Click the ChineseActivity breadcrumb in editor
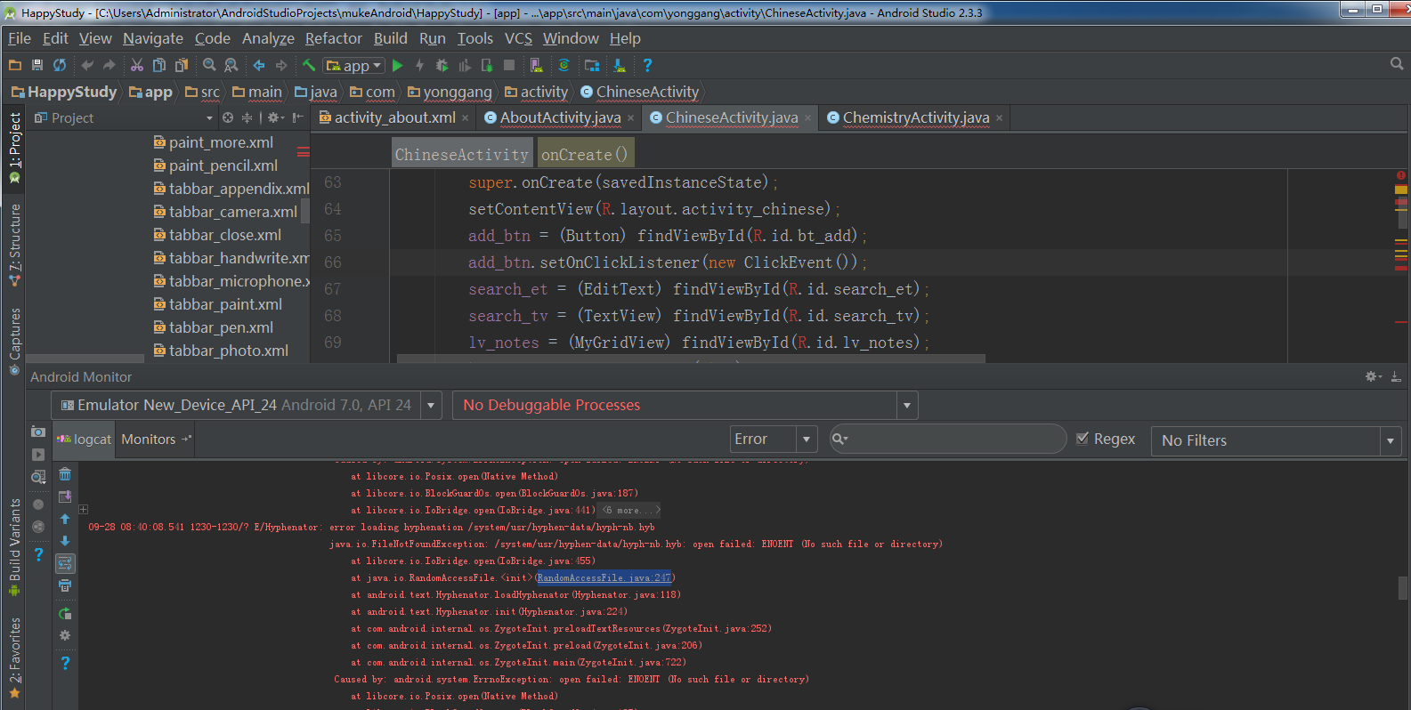The width and height of the screenshot is (1411, 710). tap(462, 154)
